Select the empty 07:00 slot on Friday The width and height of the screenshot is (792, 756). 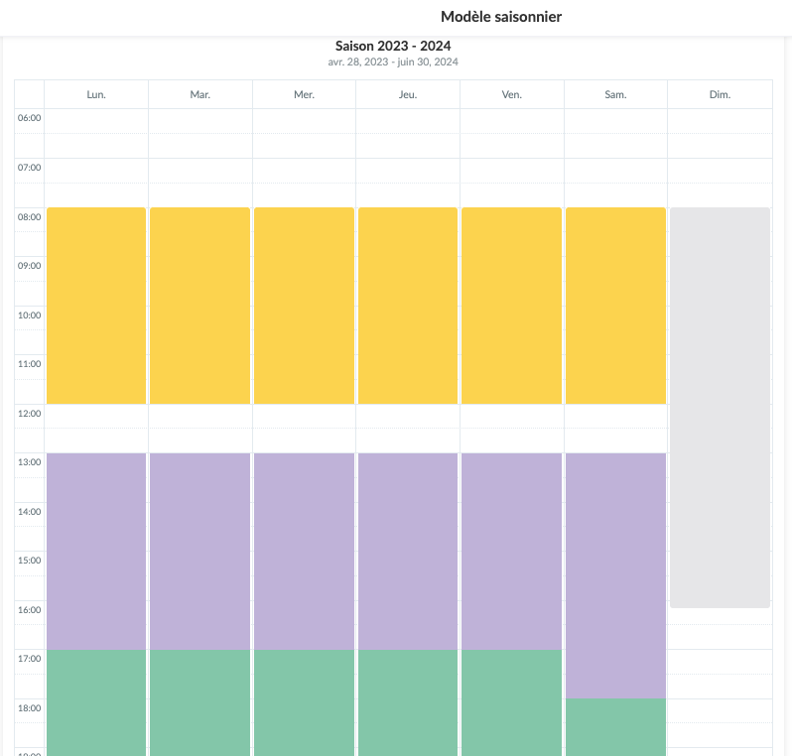pos(511,171)
